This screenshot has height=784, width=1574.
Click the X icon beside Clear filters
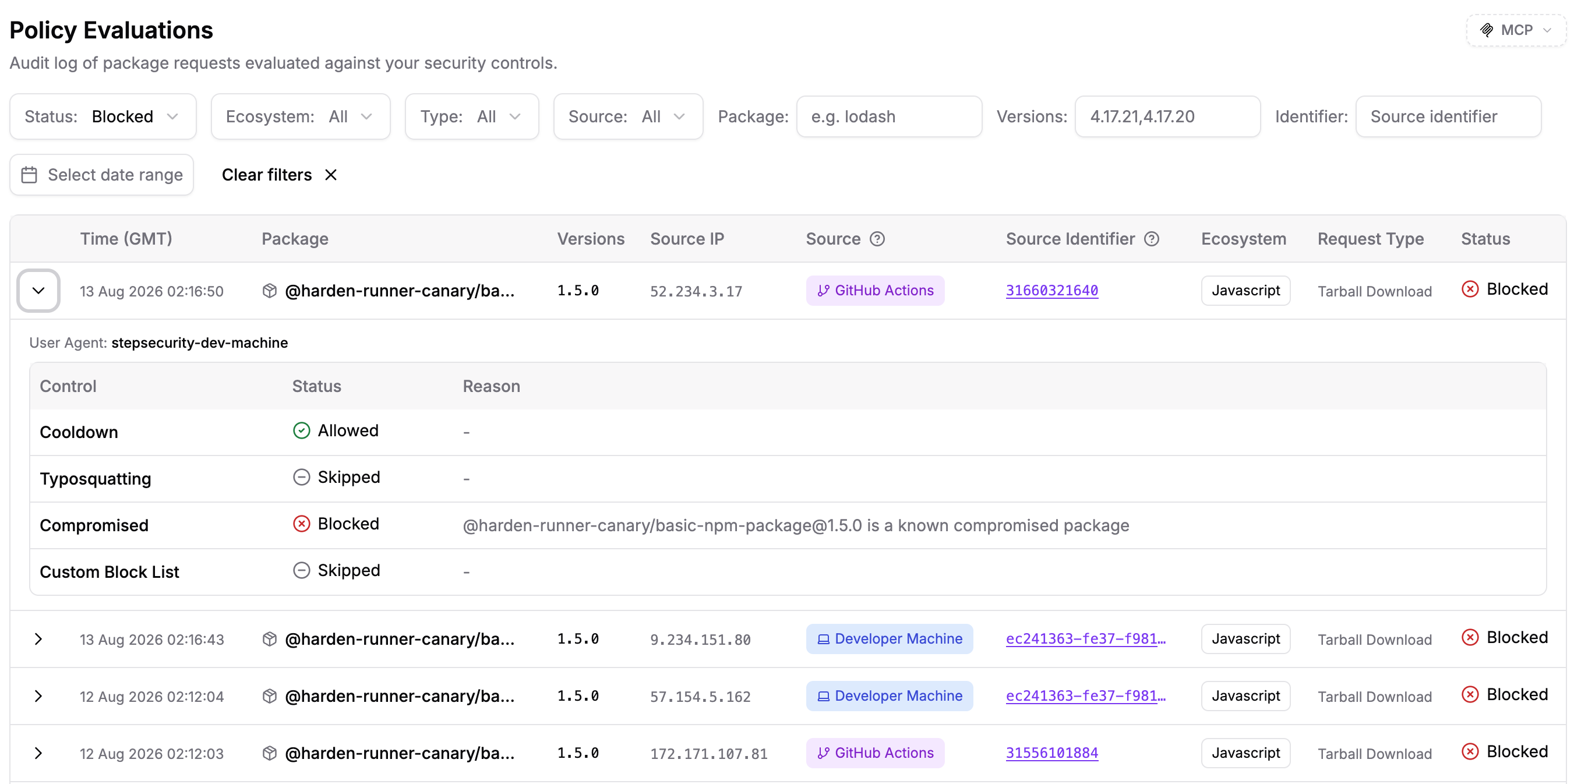(330, 175)
